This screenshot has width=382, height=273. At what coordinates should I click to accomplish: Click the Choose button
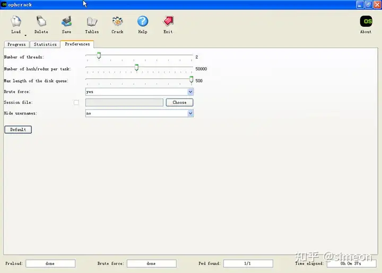(179, 103)
